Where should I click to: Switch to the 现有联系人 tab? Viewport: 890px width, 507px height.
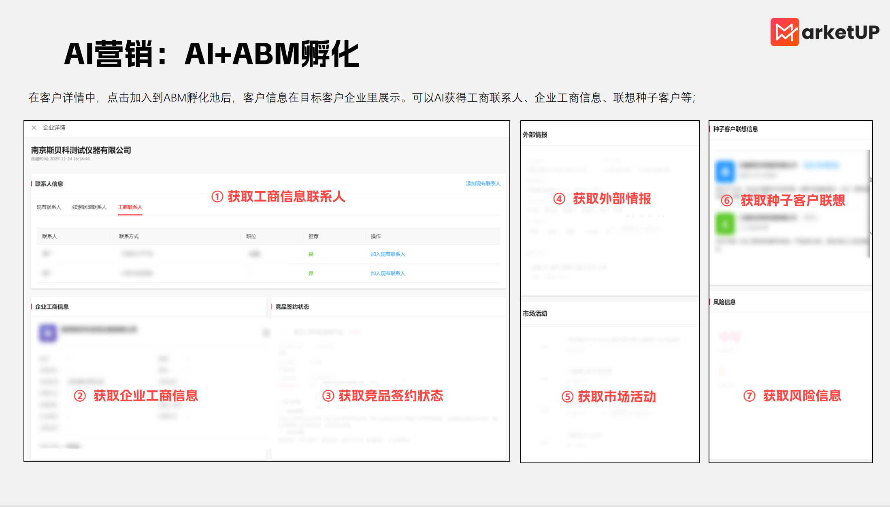click(x=49, y=207)
